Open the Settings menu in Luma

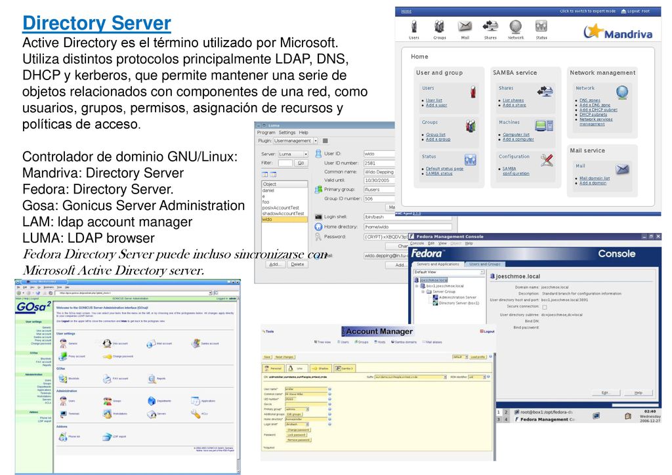point(287,133)
